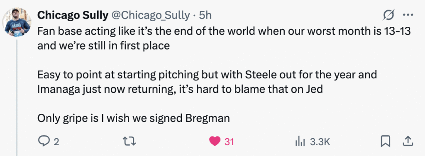Click the reply speech bubble icon
This screenshot has height=156, width=425.
44,141
